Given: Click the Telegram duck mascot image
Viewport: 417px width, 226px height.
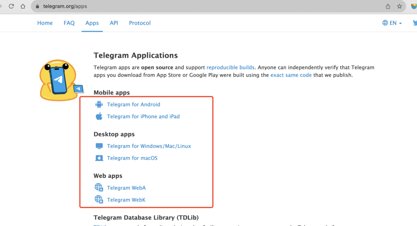Looking at the screenshot, I should (61, 80).
